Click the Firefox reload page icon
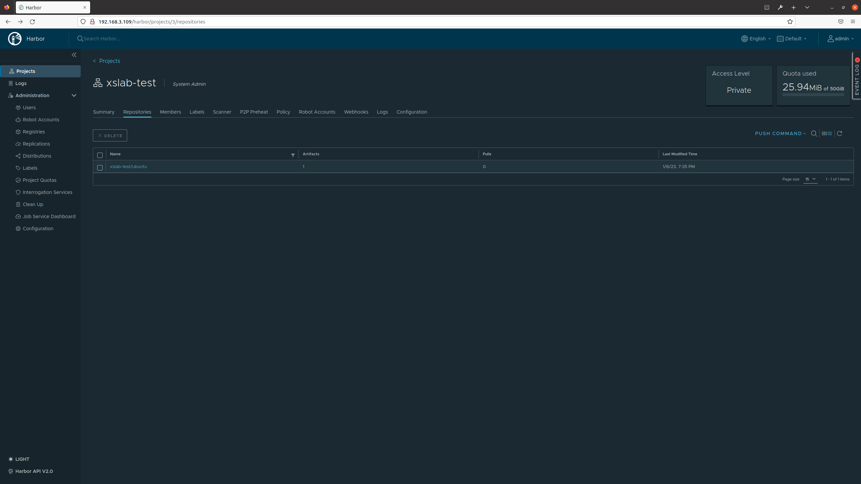Viewport: 861px width, 484px height. (32, 22)
